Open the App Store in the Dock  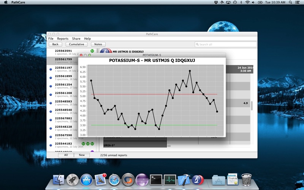(86, 180)
